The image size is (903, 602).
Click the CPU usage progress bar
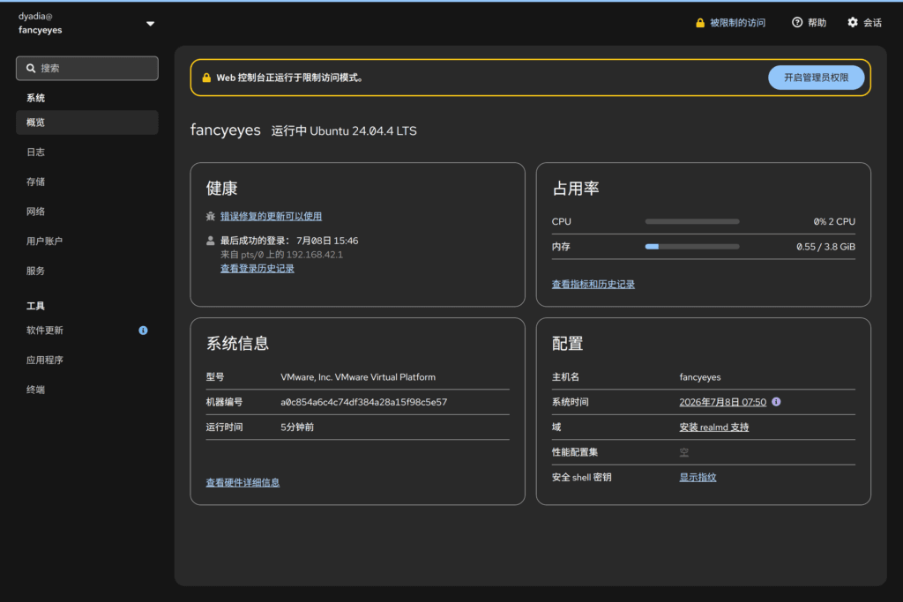pos(691,221)
